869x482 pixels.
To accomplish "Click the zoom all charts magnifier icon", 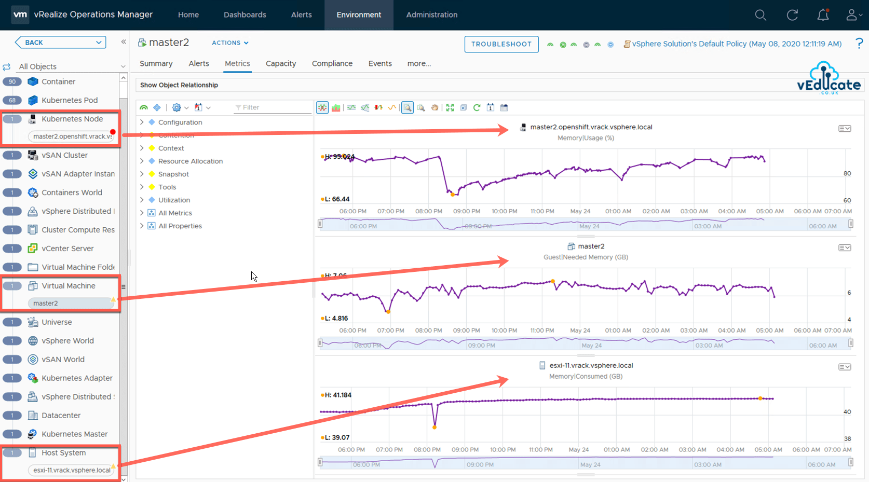I will coord(421,107).
